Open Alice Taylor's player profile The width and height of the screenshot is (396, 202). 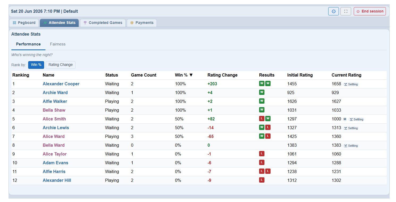pos(55,154)
